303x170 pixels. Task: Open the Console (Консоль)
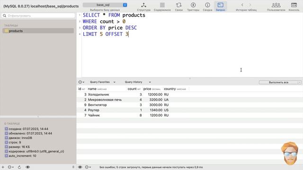(x=294, y=7)
